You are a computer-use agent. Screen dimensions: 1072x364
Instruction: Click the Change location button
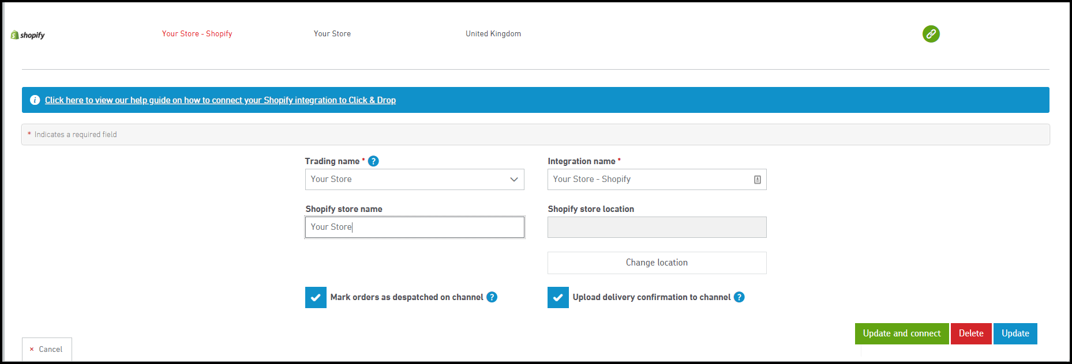click(x=657, y=263)
